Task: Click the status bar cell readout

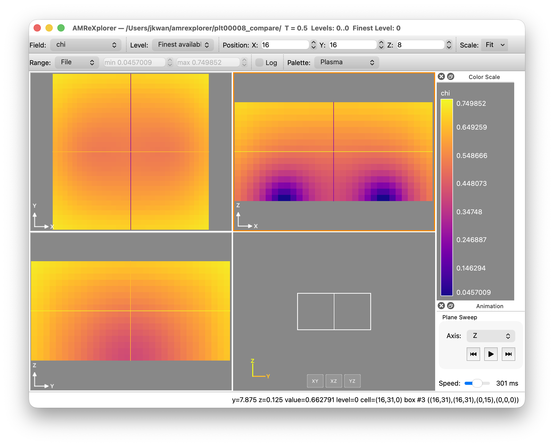Action: (x=375, y=400)
